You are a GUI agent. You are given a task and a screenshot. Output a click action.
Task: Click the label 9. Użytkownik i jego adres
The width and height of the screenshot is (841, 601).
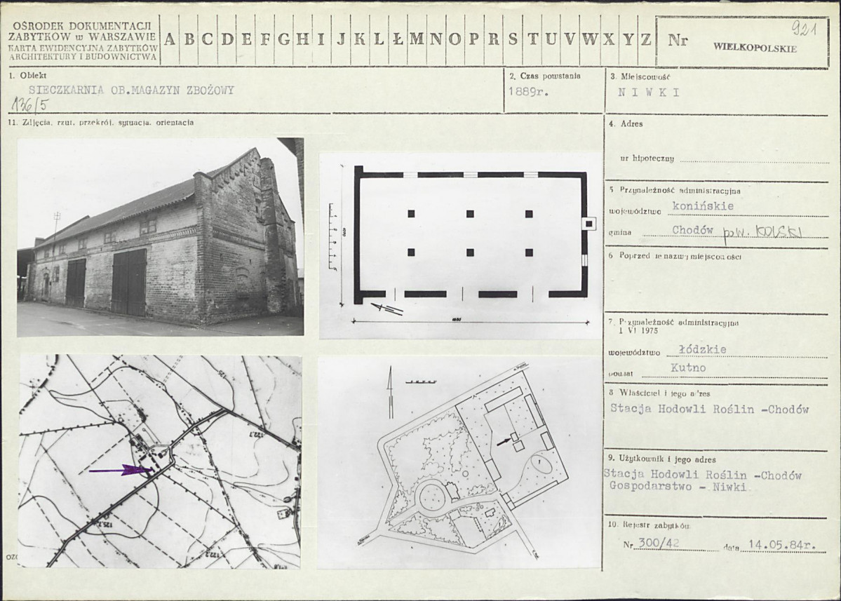(x=662, y=459)
